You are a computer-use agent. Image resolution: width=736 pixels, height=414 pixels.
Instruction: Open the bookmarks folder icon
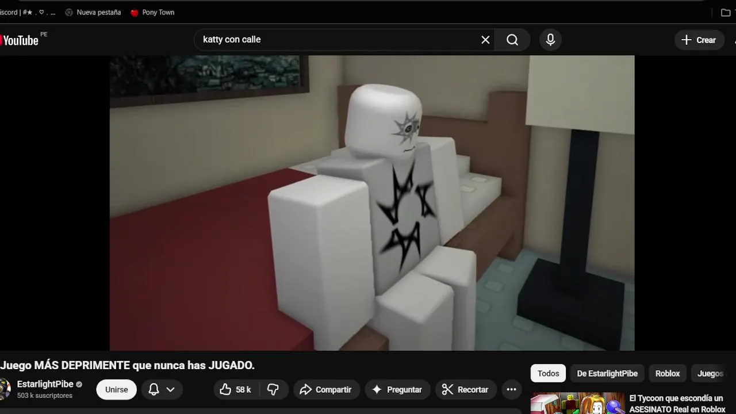[x=726, y=12]
